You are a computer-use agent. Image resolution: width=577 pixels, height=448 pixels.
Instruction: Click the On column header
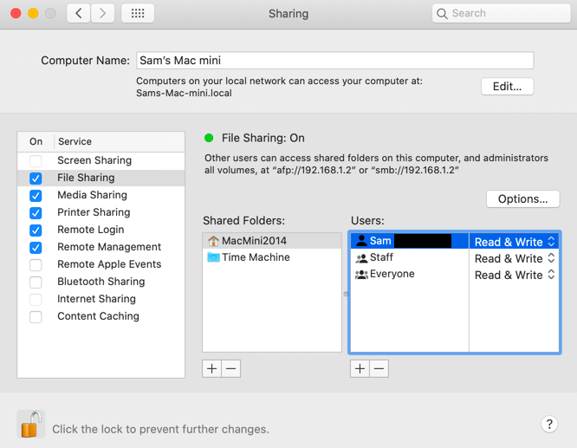point(36,141)
